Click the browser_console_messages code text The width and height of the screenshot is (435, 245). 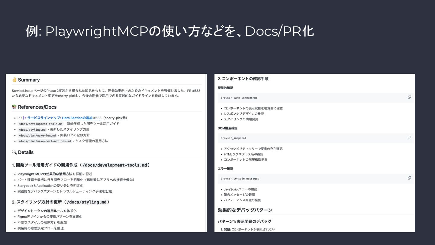[240, 178]
